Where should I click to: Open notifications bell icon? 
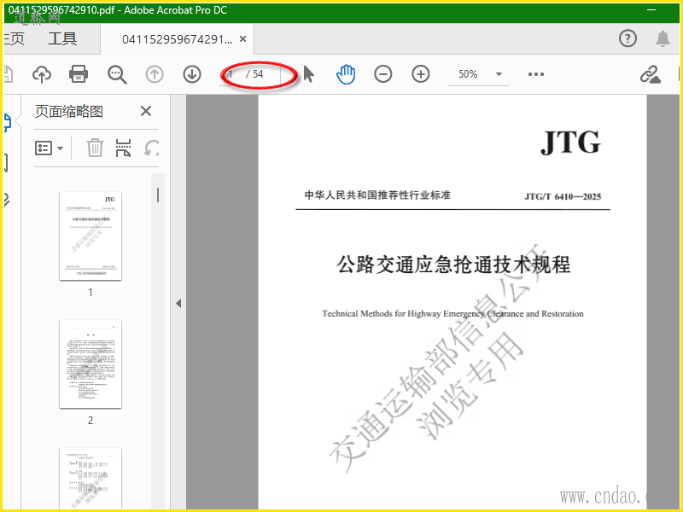(x=663, y=38)
